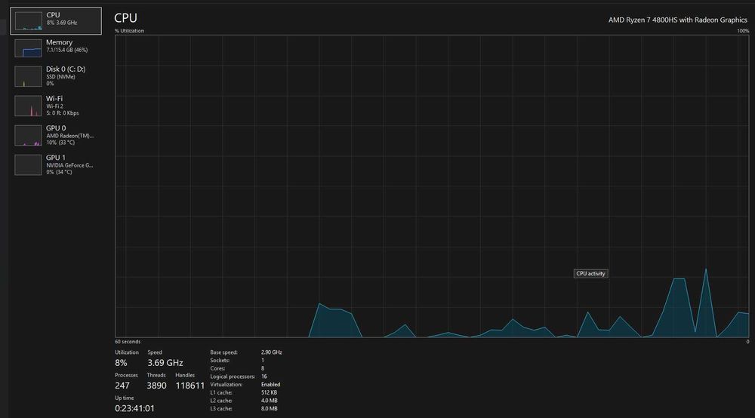This screenshot has width=755, height=418.
Task: Click the L2 cache 4.0 MB value
Action: (x=270, y=401)
